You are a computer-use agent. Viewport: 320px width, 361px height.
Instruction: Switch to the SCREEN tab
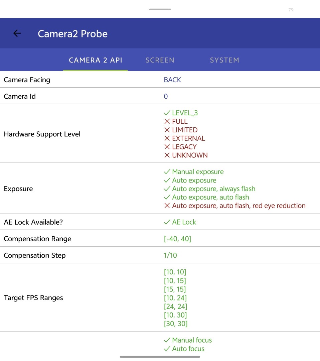click(x=160, y=60)
